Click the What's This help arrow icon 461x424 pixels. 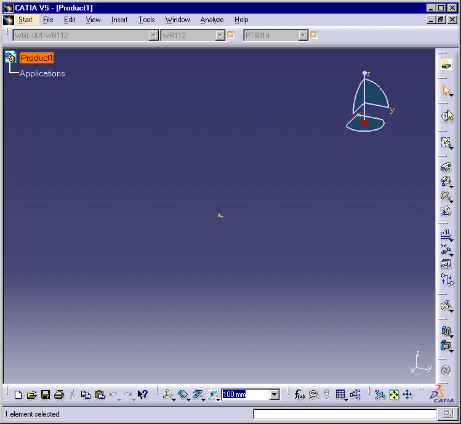point(143,394)
